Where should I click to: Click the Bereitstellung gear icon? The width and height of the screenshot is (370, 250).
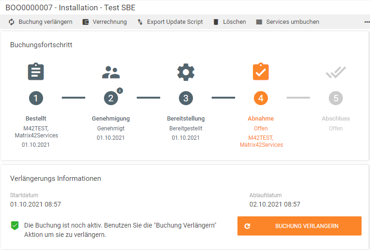(186, 72)
